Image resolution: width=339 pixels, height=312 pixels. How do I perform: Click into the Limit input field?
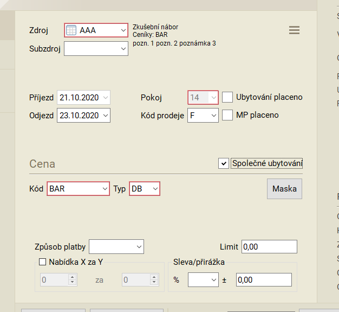pyautogui.click(x=269, y=247)
